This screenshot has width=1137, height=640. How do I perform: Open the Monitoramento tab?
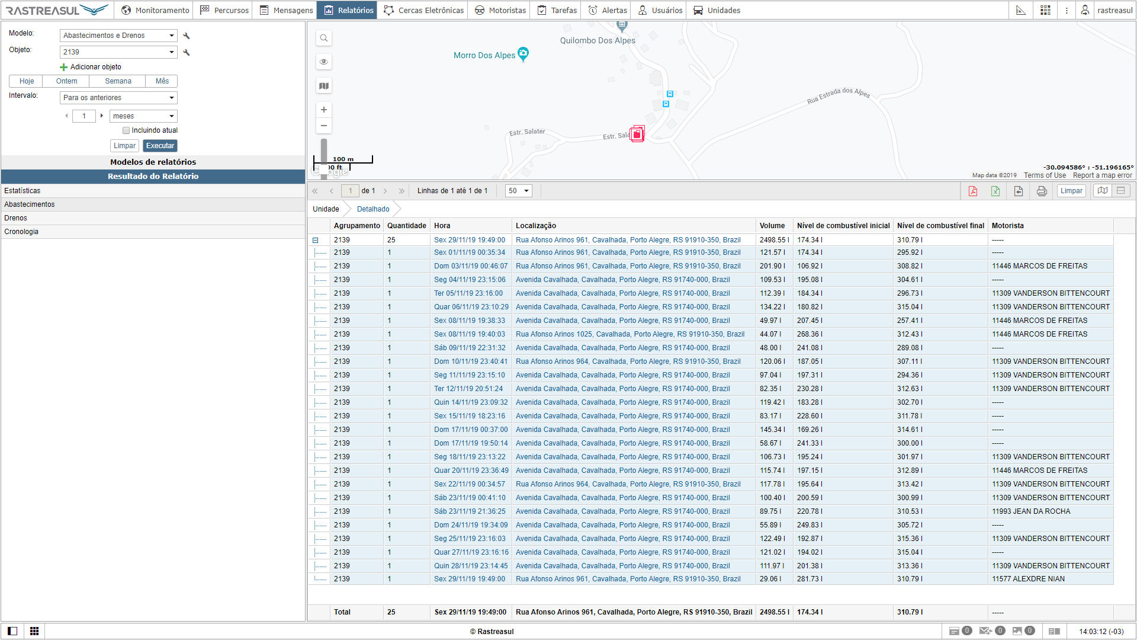coord(155,10)
